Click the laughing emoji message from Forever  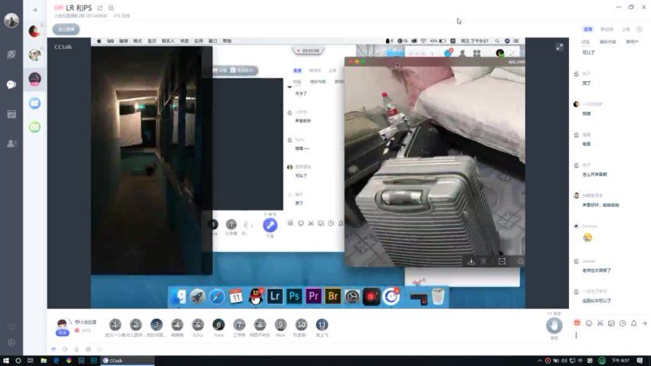(x=587, y=237)
